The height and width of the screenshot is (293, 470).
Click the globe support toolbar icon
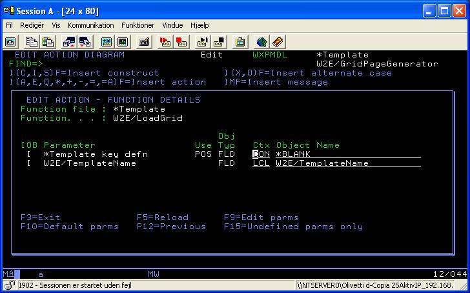coord(261,42)
